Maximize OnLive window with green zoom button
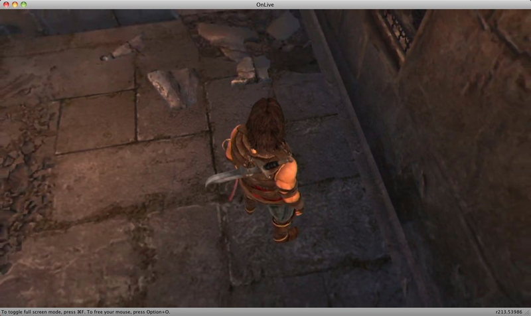531x316 pixels. click(x=24, y=5)
